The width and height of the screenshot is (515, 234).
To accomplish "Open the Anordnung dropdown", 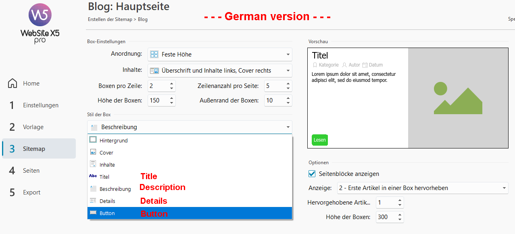I will point(220,54).
